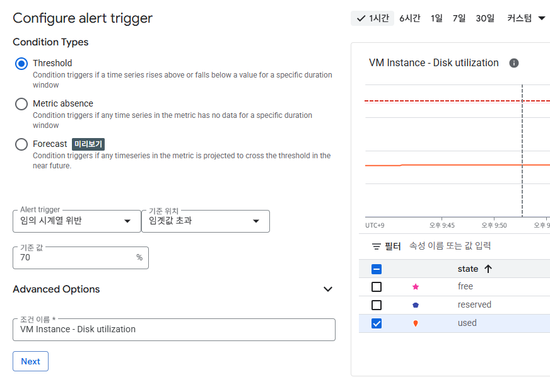The image size is (550, 377).
Task: Click the orange marker icon for used
Action: point(416,323)
